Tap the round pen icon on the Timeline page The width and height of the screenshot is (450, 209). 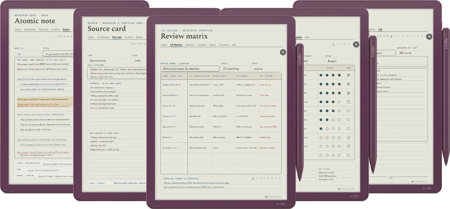click(356, 45)
